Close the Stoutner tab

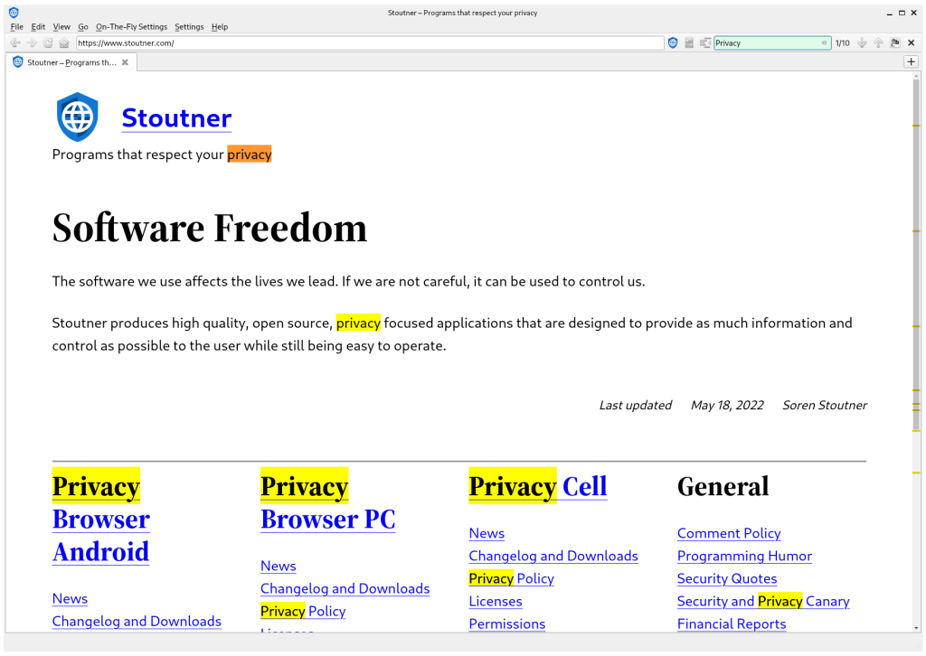coord(125,62)
